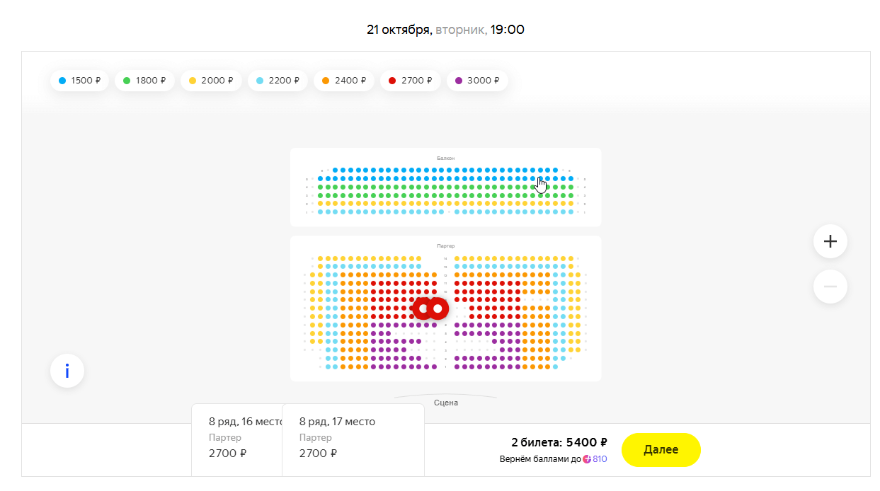Filter seats by 1800 ₽ price
The width and height of the screenshot is (880, 491).
(x=144, y=81)
